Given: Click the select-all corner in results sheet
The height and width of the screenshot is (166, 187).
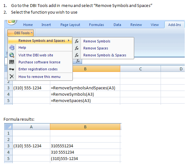Looking at the screenshot, I should [x=9, y=127].
